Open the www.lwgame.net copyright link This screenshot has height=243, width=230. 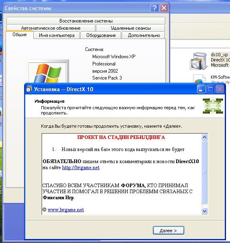pos(66,210)
